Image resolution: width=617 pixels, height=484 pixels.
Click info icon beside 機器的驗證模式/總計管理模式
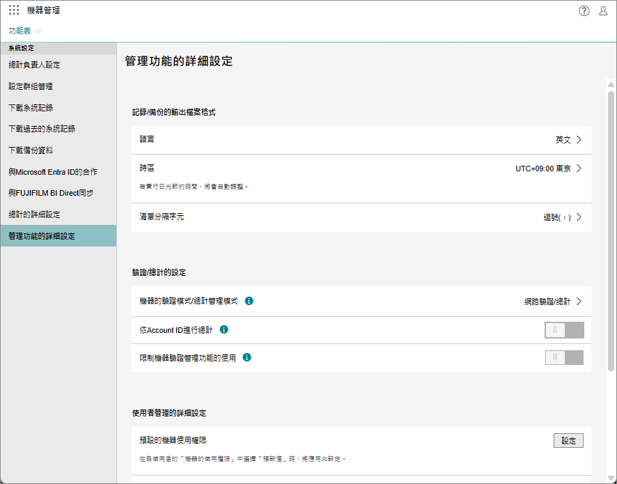(x=249, y=301)
